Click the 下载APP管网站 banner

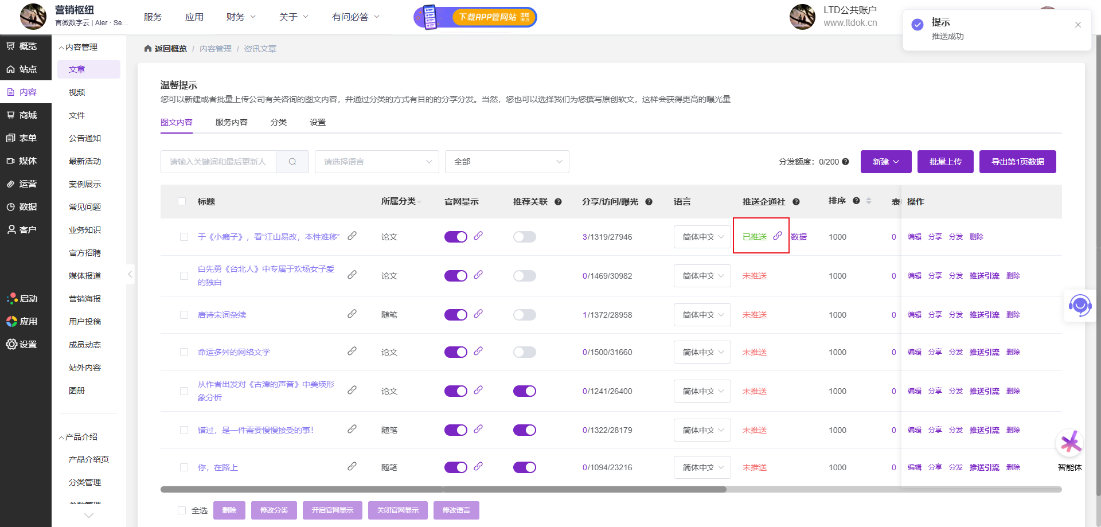click(475, 17)
